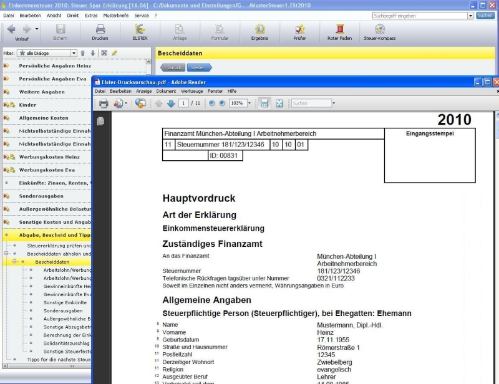Open the Direkt menu

point(73,15)
